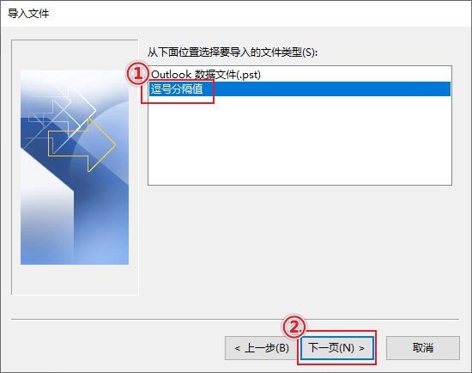Click the empty area of the file type list
This screenshot has width=472, height=373.
click(300, 140)
